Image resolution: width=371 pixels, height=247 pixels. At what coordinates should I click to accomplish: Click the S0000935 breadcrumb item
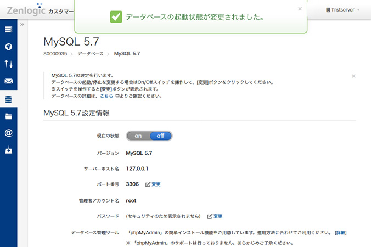55,54
